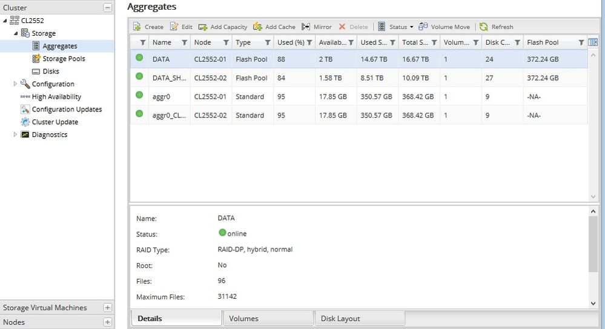This screenshot has width=605, height=329.
Task: Select the aggr0_CL... aggregate name cell
Action: (x=169, y=116)
